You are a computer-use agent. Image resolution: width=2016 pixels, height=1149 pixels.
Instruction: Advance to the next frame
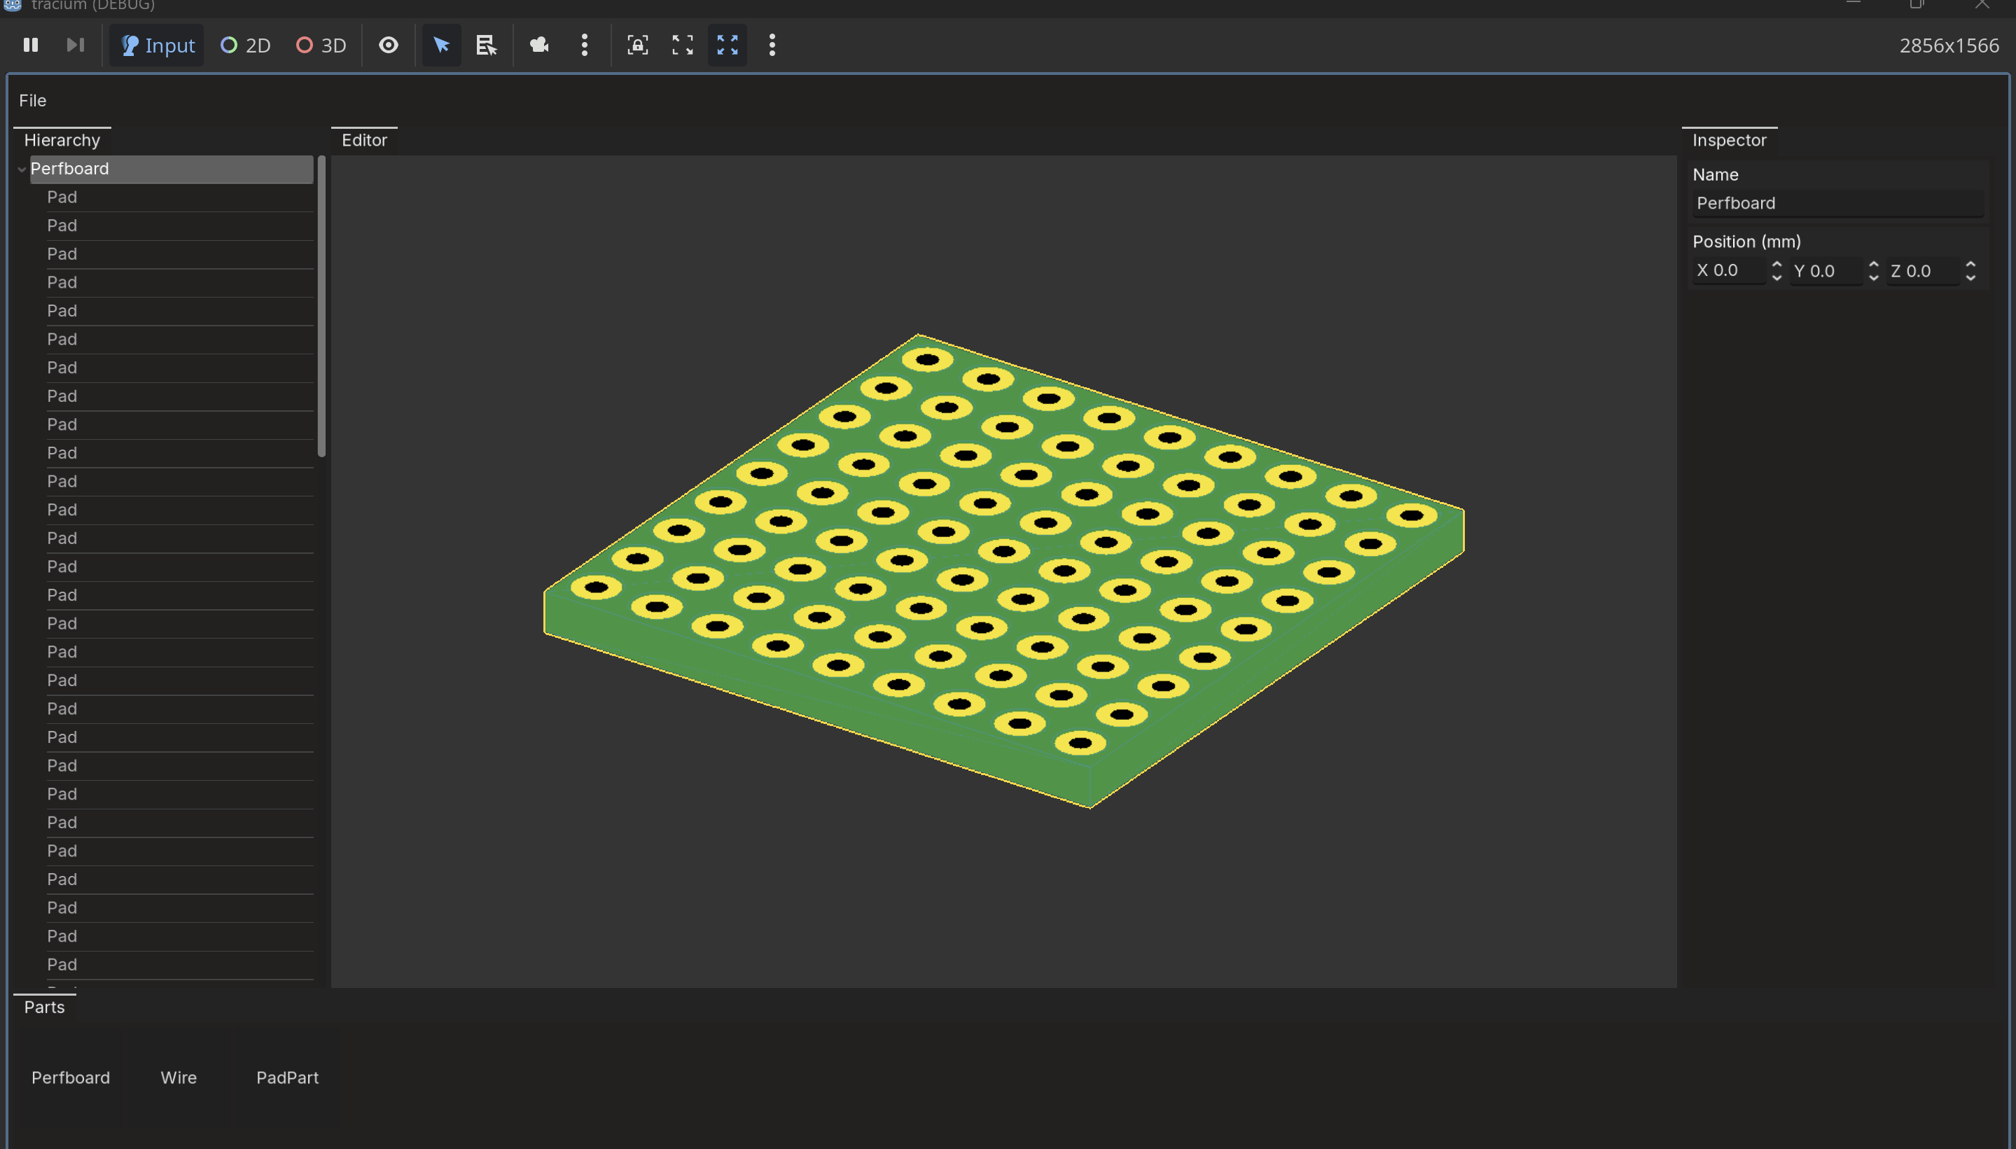75,45
